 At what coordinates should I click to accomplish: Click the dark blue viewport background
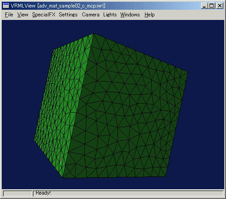pyautogui.click(x=205, y=133)
